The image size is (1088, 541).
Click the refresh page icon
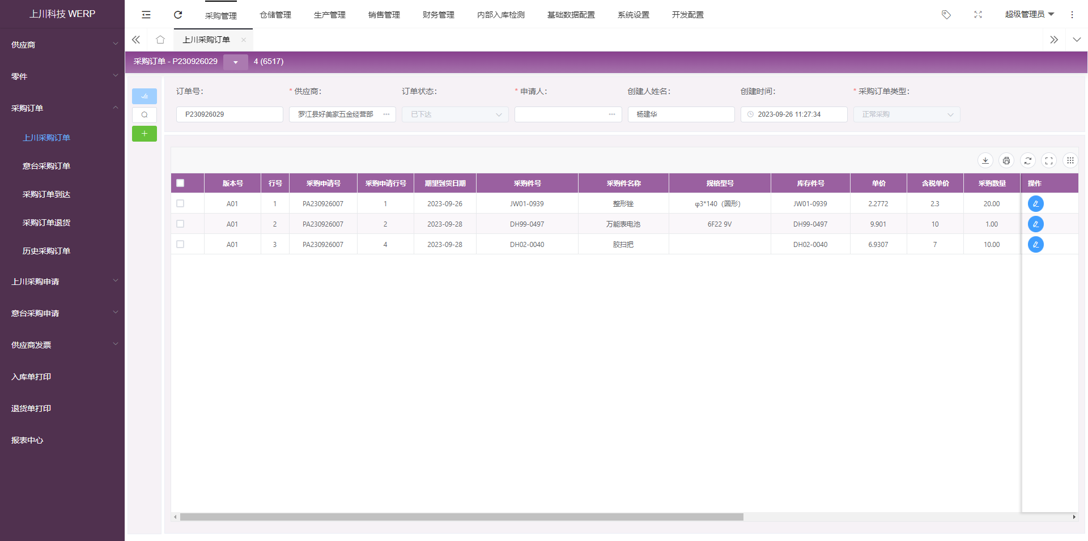click(178, 15)
